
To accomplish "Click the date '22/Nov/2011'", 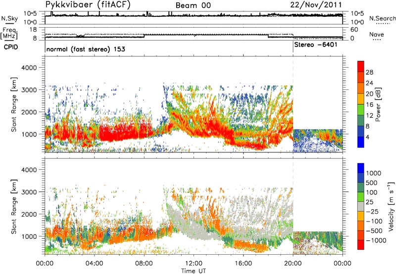I will [316, 5].
